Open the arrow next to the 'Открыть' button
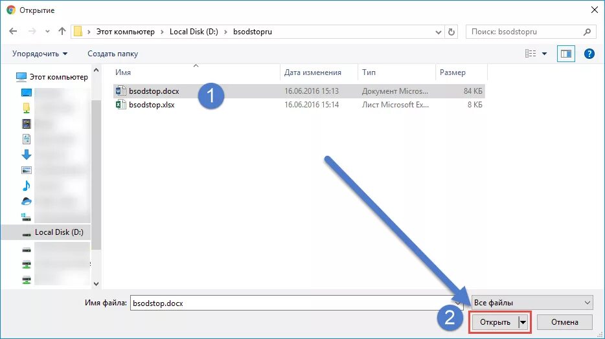 coord(523,322)
